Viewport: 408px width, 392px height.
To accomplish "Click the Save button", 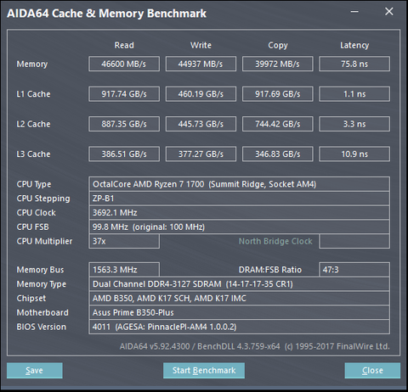I will click(x=35, y=370).
